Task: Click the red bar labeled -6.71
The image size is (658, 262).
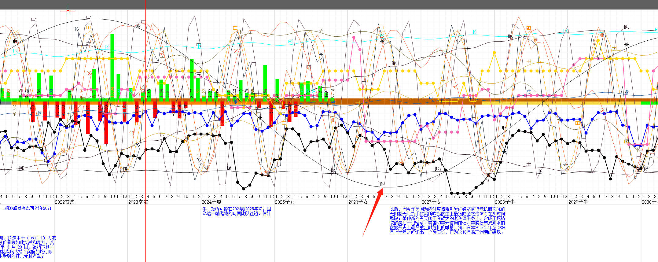Action: (88, 118)
